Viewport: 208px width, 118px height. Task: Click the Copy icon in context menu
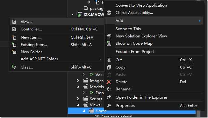[x=109, y=67]
